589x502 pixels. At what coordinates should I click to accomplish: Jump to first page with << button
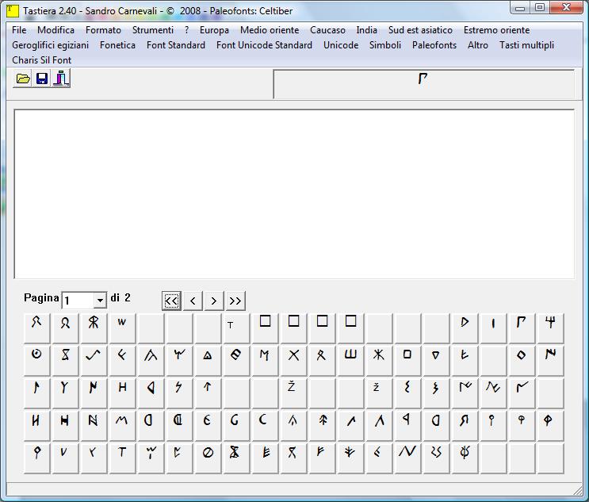[172, 301]
